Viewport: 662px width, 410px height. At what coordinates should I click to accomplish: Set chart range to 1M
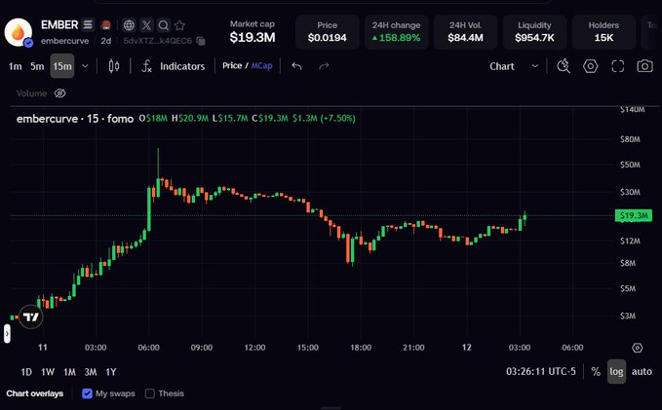tap(69, 372)
